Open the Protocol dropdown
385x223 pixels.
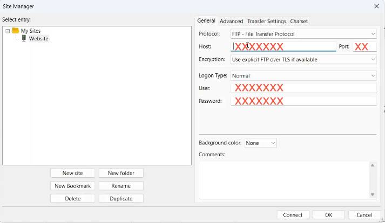pos(303,34)
